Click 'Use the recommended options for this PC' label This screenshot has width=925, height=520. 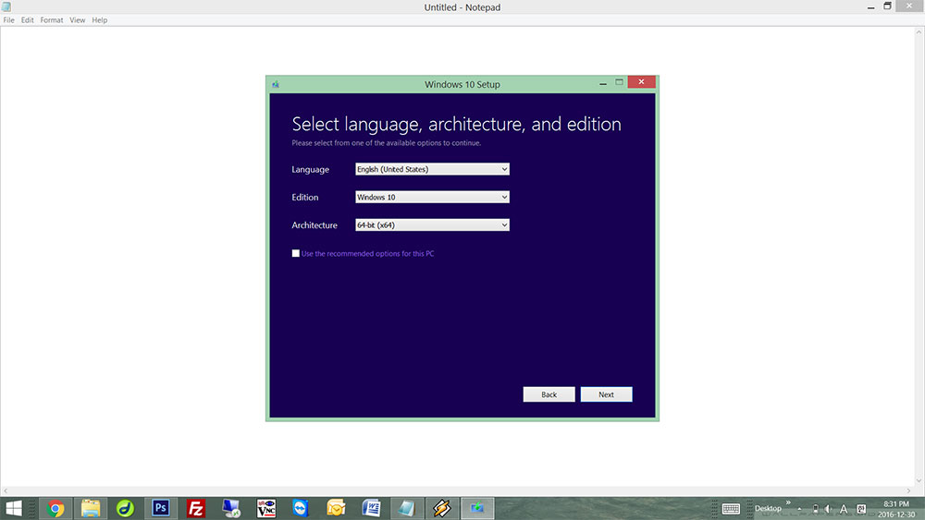[x=367, y=254]
